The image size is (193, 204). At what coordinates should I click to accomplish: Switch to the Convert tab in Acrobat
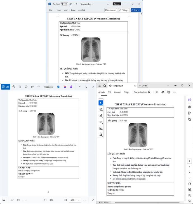117,92
